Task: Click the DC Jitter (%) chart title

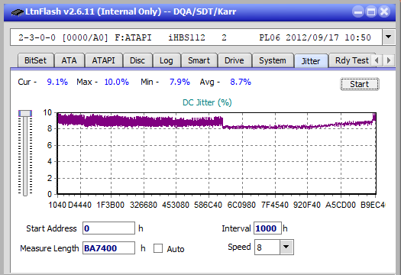Action: click(x=207, y=102)
